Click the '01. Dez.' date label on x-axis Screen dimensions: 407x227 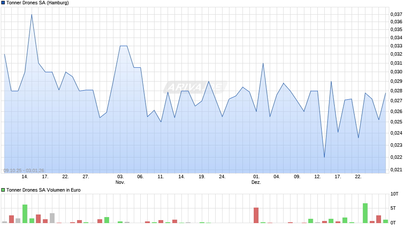(256, 180)
